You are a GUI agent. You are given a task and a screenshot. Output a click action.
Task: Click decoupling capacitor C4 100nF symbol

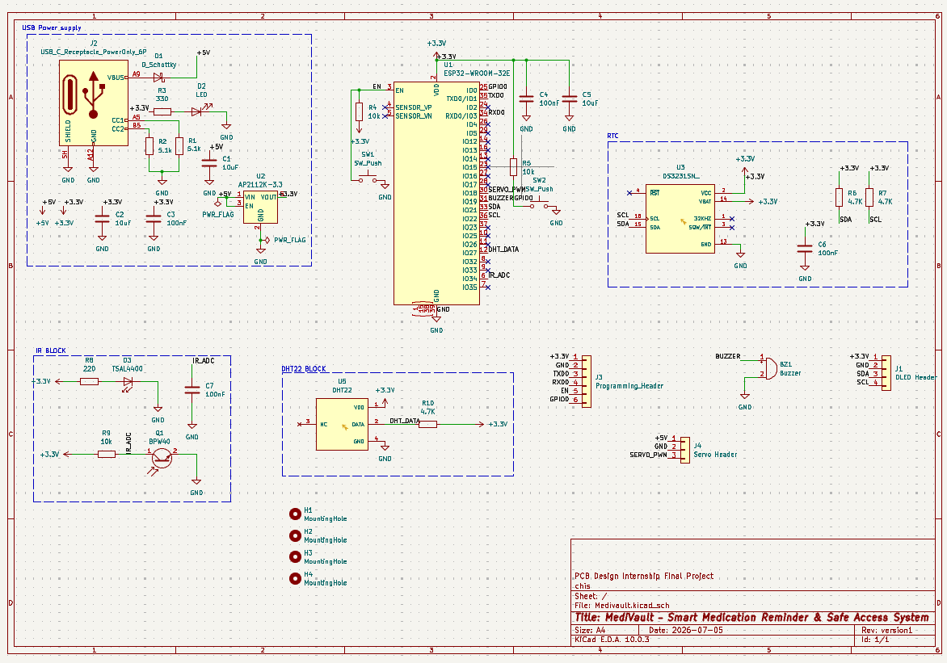click(526, 99)
